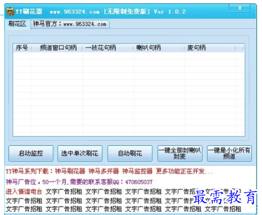
Task: Click the YY神马系列下载 label
Action: click(x=29, y=171)
